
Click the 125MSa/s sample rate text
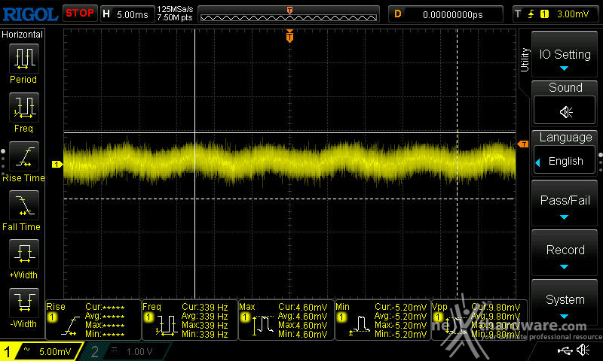pos(175,9)
